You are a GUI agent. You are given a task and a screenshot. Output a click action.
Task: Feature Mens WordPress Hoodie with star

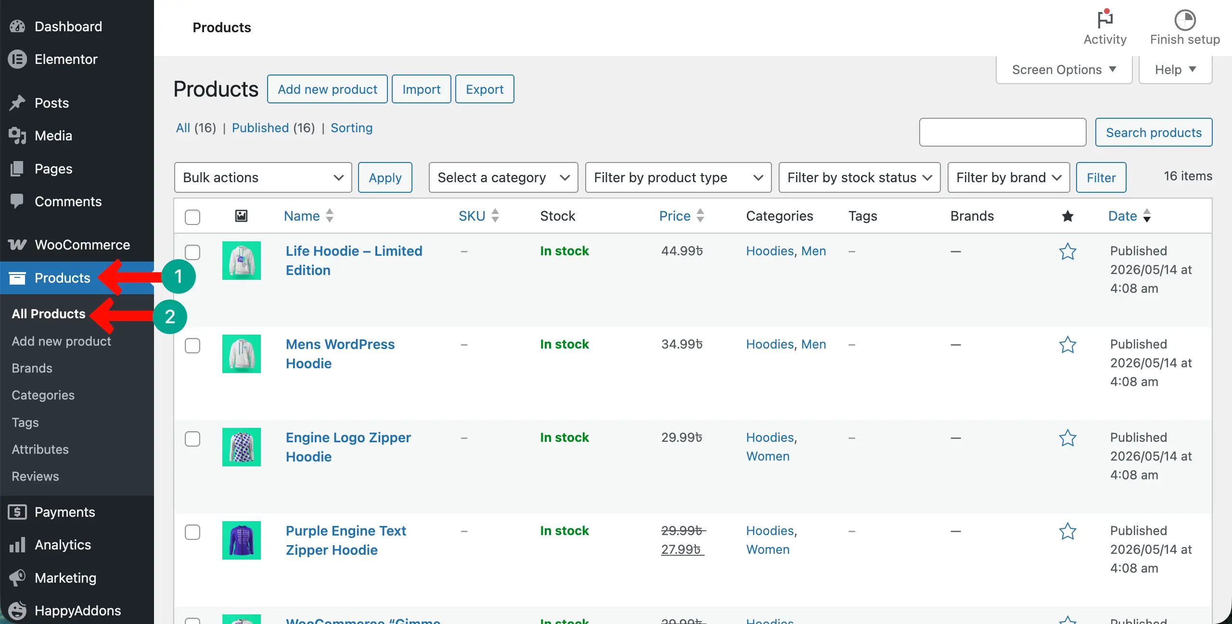[x=1067, y=344]
